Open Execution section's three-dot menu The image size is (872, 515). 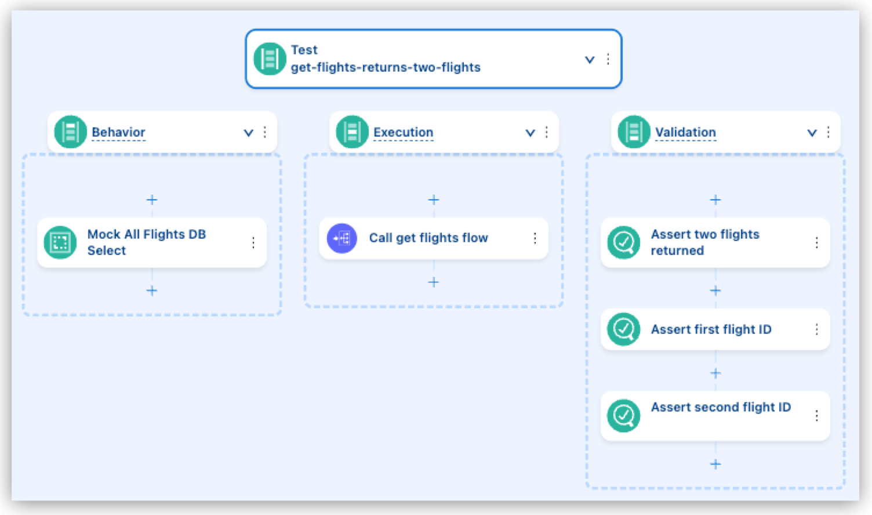coord(546,132)
